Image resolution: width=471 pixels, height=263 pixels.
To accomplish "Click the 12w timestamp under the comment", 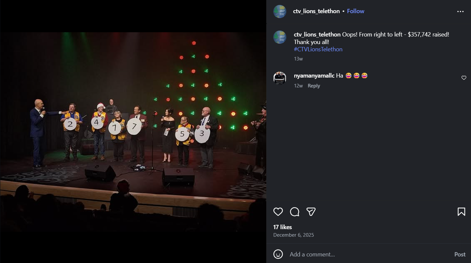I will (x=298, y=85).
